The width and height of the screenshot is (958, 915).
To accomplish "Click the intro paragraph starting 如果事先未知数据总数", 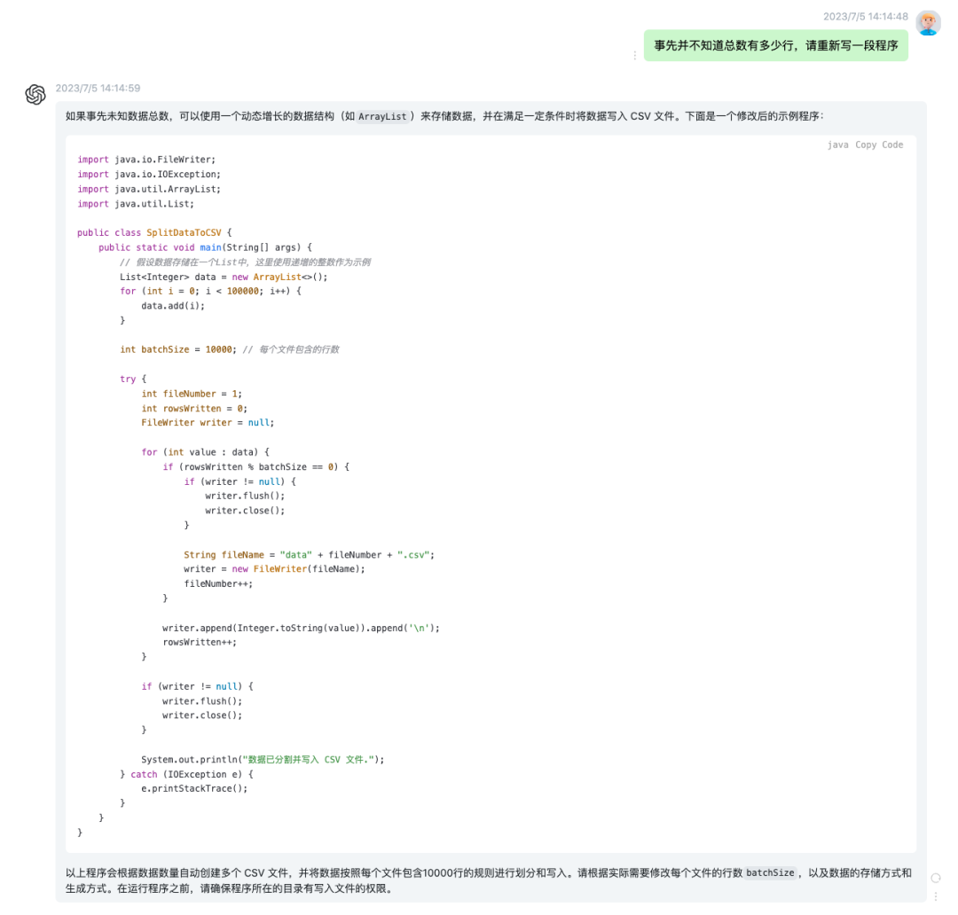I will (444, 116).
